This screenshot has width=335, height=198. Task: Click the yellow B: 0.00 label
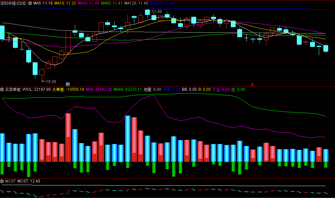[x=205, y=89]
